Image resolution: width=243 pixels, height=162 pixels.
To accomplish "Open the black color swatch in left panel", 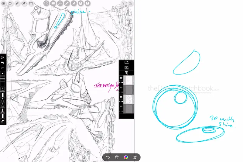I will click(2, 84).
